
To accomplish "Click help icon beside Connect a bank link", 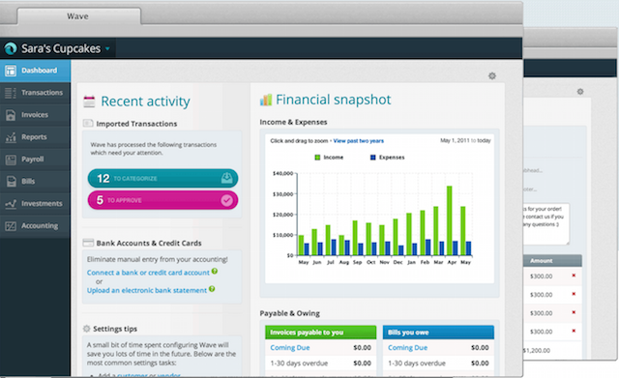I will tap(215, 271).
